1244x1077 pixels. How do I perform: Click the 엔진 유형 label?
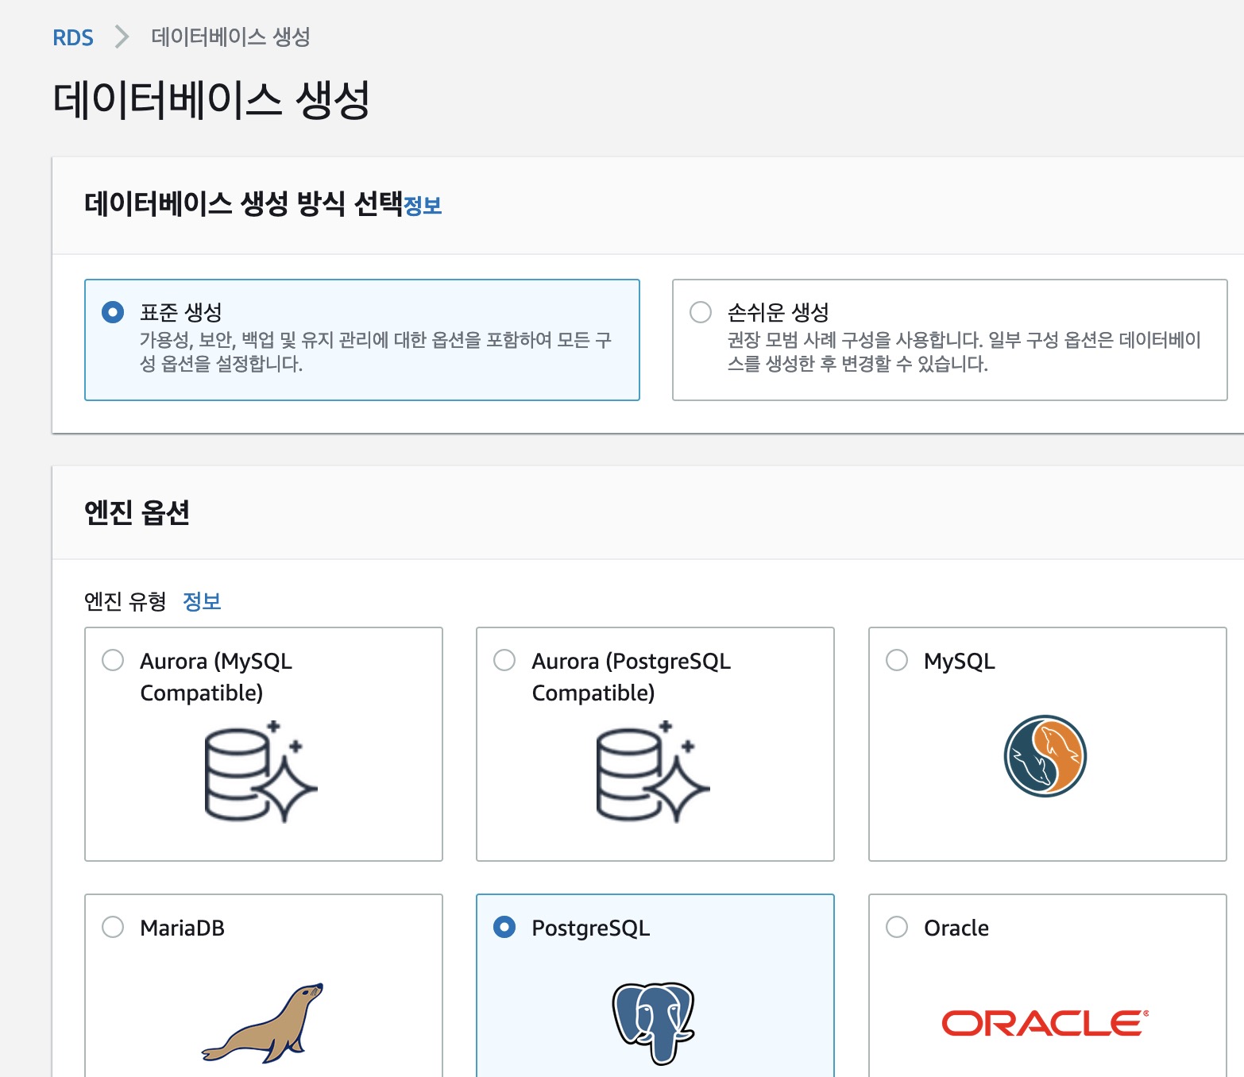coord(126,601)
